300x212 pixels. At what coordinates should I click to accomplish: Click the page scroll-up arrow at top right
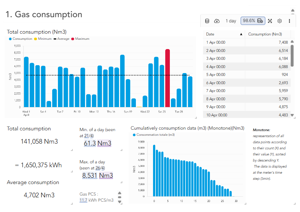(293, 10)
